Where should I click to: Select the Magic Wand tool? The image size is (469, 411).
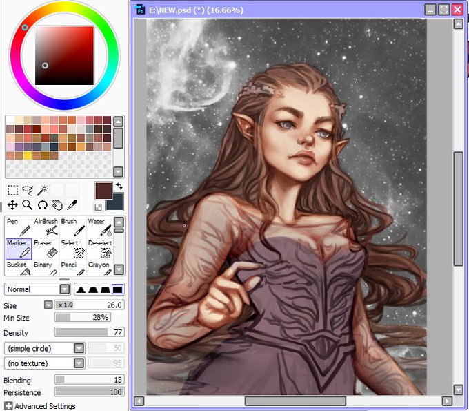pos(42,190)
